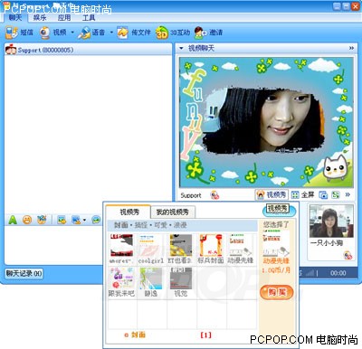This screenshot has width=362, height=349.
Task: Filter frames by 封面 category
Action: point(121,225)
